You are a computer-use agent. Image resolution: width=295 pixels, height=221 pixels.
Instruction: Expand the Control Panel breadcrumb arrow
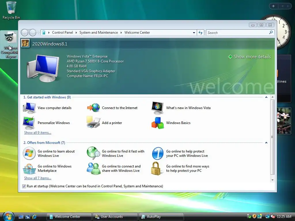coord(76,33)
